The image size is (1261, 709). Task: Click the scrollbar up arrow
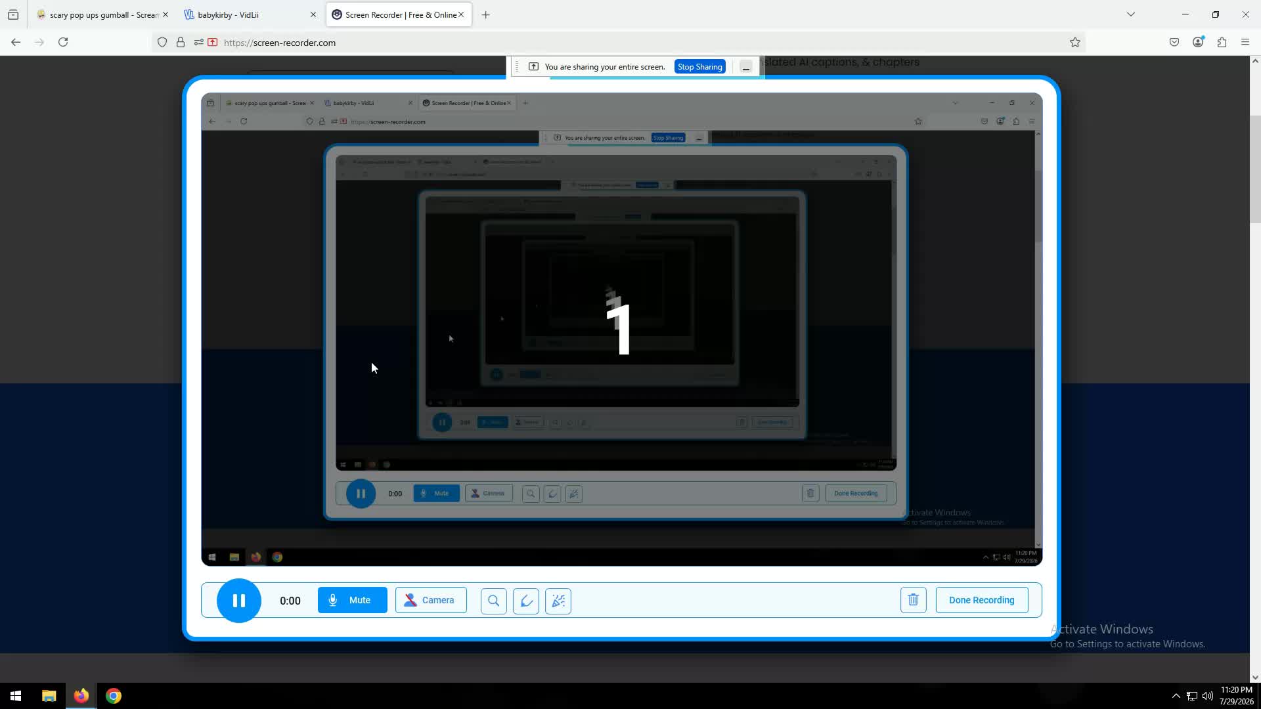click(x=1255, y=61)
